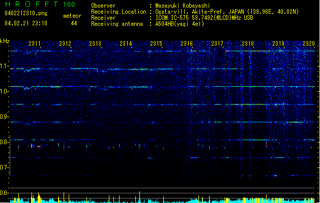Image resolution: width=320 pixels, height=203 pixels.
Task: Click the kHz axis unit label
Action: 5,41
